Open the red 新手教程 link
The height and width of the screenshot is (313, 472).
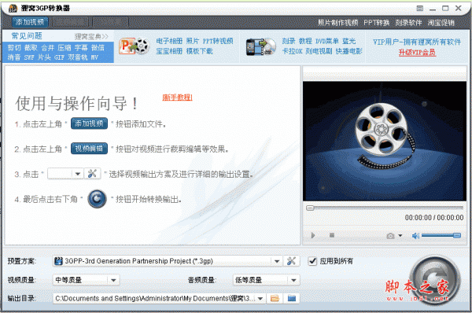(x=177, y=98)
